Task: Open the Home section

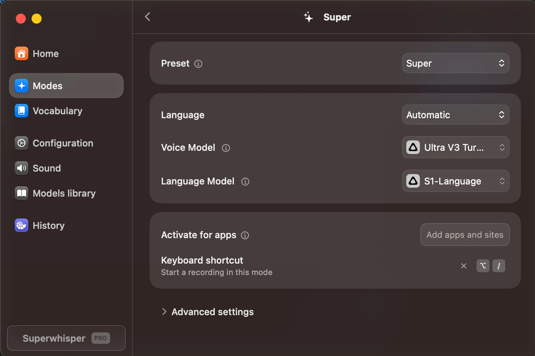Action: coord(66,54)
